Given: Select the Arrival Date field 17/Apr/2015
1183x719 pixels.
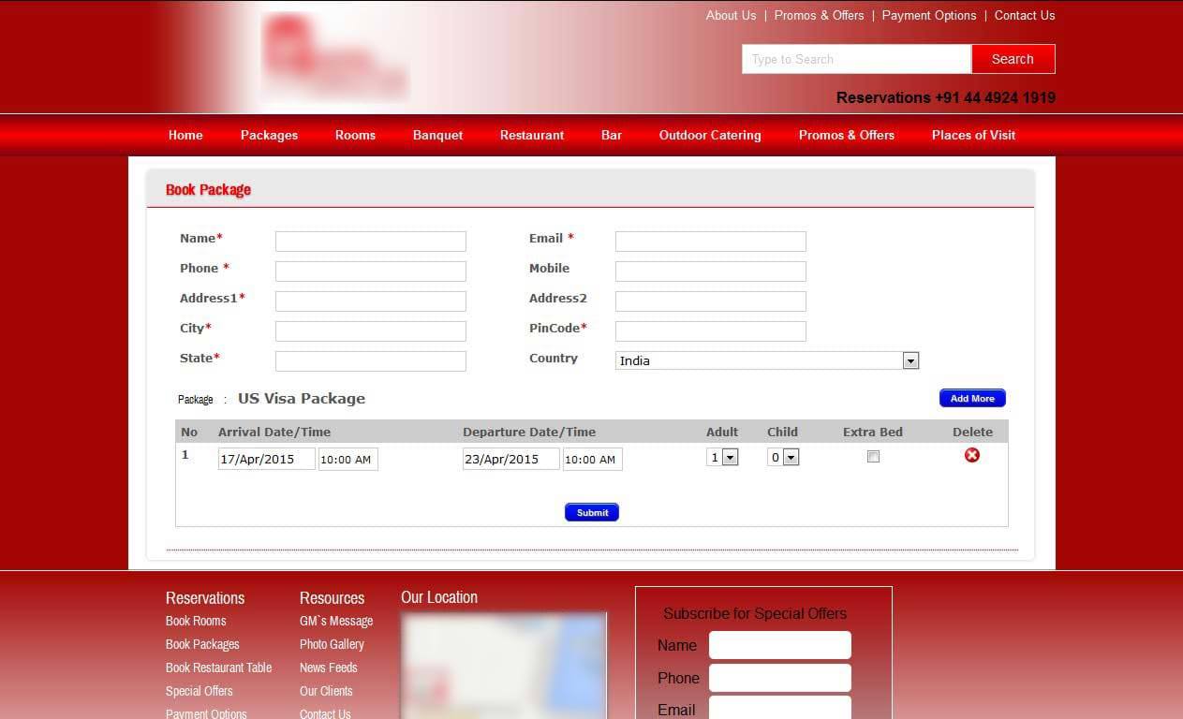Looking at the screenshot, I should coord(266,459).
